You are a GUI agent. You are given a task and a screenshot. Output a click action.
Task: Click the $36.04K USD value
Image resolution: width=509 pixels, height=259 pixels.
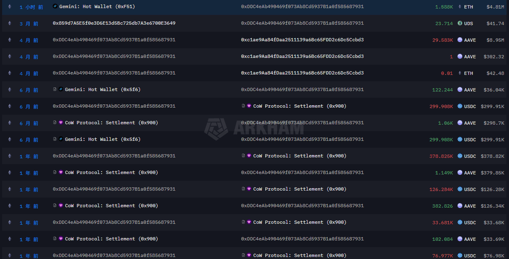[x=494, y=90]
